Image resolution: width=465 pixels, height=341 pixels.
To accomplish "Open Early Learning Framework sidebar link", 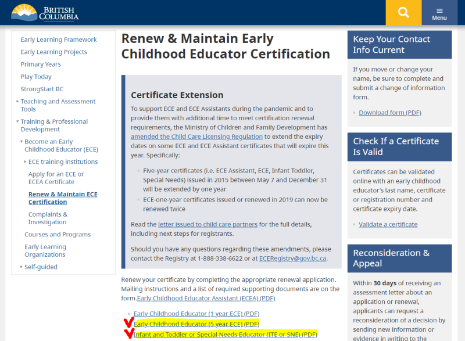I will click(59, 40).
